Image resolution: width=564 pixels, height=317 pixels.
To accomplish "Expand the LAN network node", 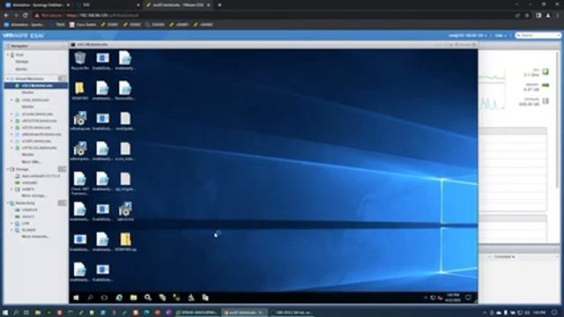I will 11,224.
